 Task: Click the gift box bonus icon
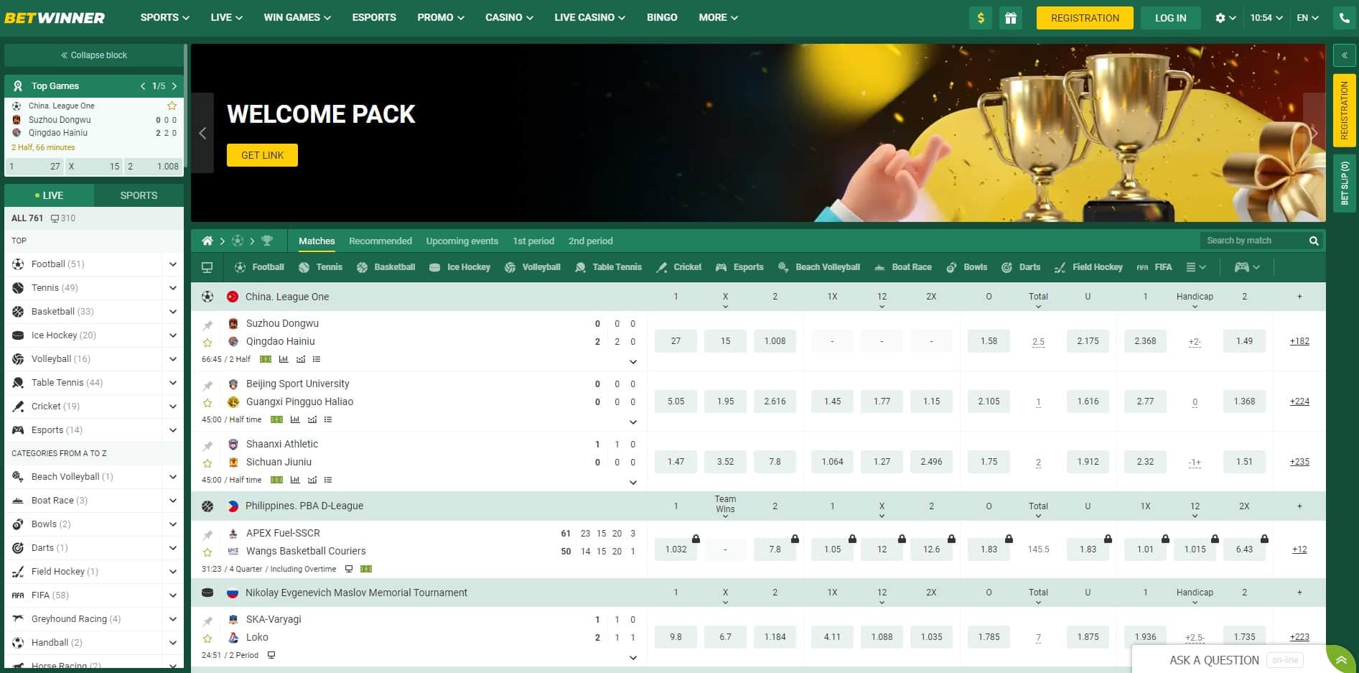(x=1010, y=18)
